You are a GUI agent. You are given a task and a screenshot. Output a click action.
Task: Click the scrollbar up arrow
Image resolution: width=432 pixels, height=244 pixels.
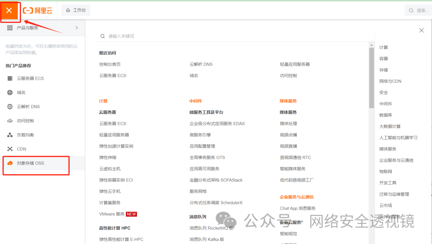pos(372,45)
